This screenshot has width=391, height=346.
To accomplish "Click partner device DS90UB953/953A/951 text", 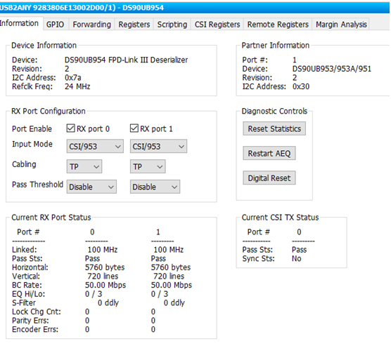I will 332,69.
